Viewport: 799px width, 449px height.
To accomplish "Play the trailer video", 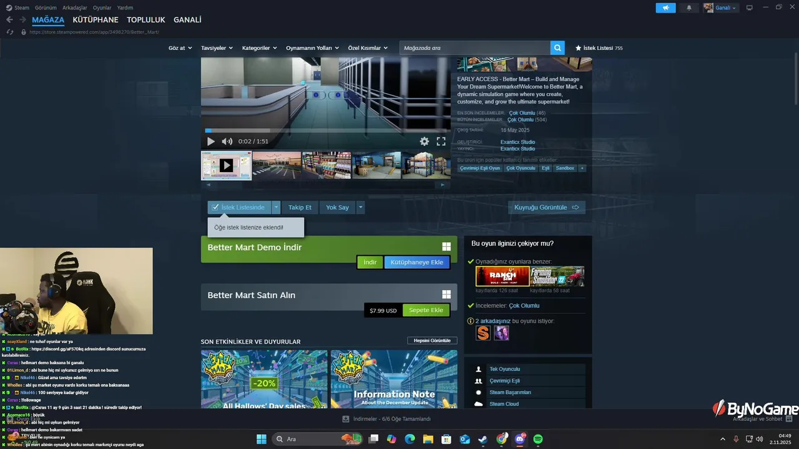I will [x=211, y=142].
